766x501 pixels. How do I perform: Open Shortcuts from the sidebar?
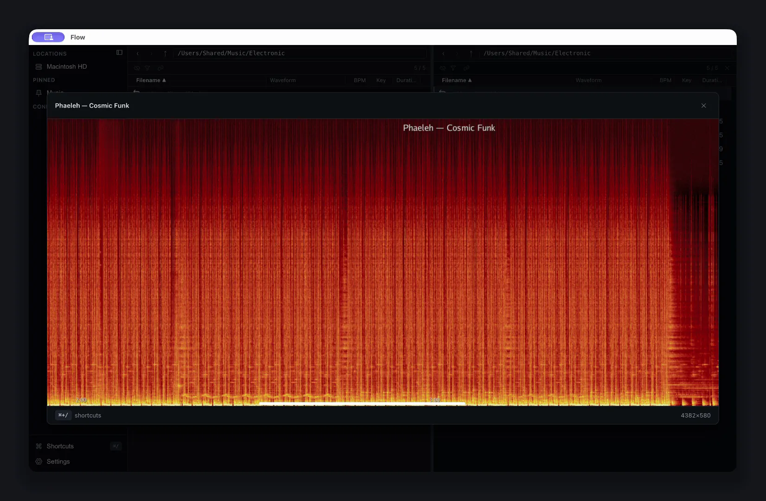pos(78,446)
